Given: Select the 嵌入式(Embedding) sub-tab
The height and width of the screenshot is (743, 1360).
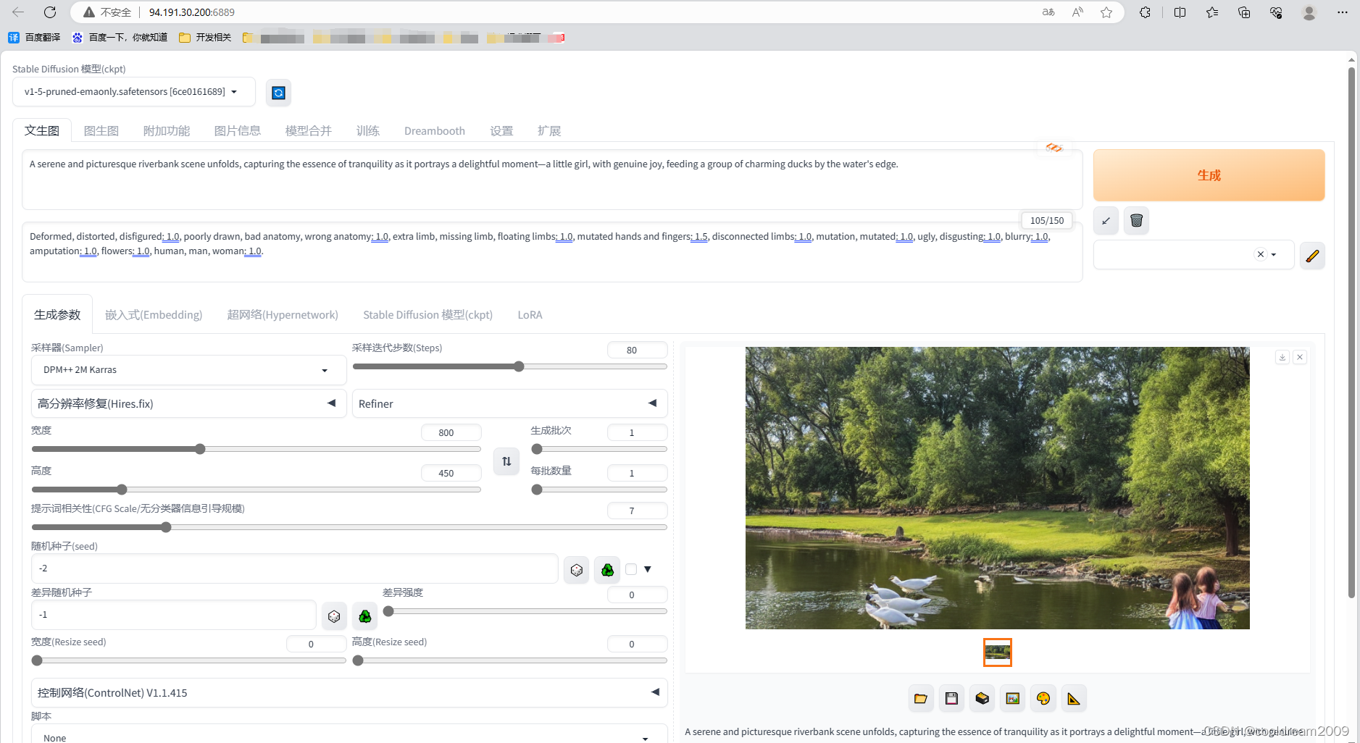Looking at the screenshot, I should [154, 315].
